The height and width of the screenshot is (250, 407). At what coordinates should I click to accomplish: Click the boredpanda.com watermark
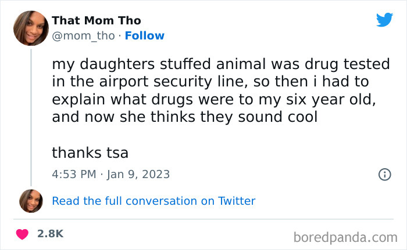[345, 237]
